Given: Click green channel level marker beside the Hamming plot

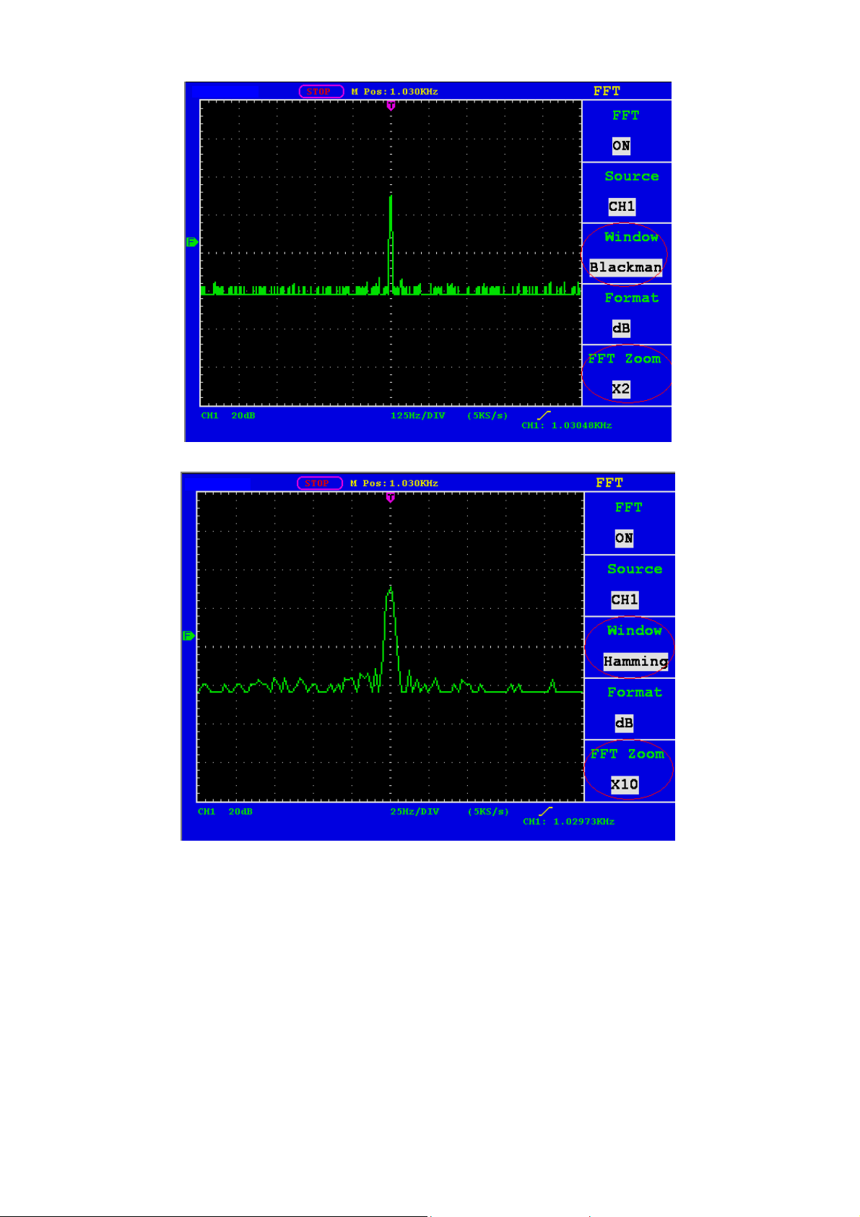Looking at the screenshot, I should (x=188, y=636).
